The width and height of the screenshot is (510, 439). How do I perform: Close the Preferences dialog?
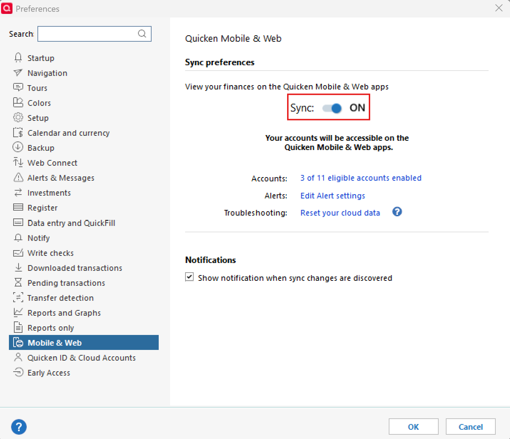(499, 8)
